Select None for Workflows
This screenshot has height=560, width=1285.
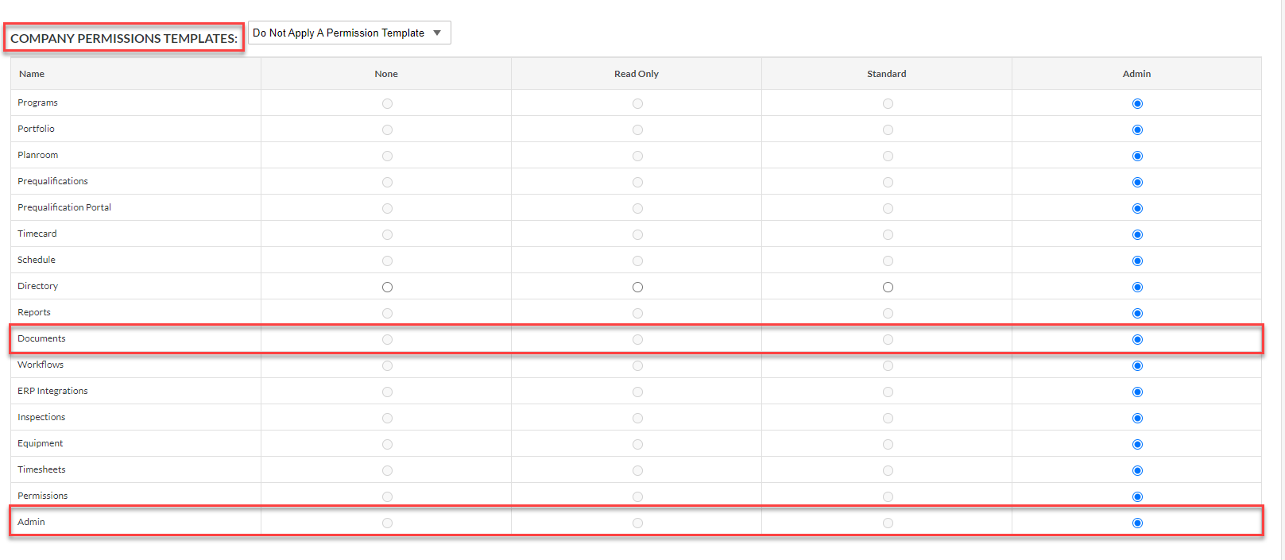click(x=387, y=365)
